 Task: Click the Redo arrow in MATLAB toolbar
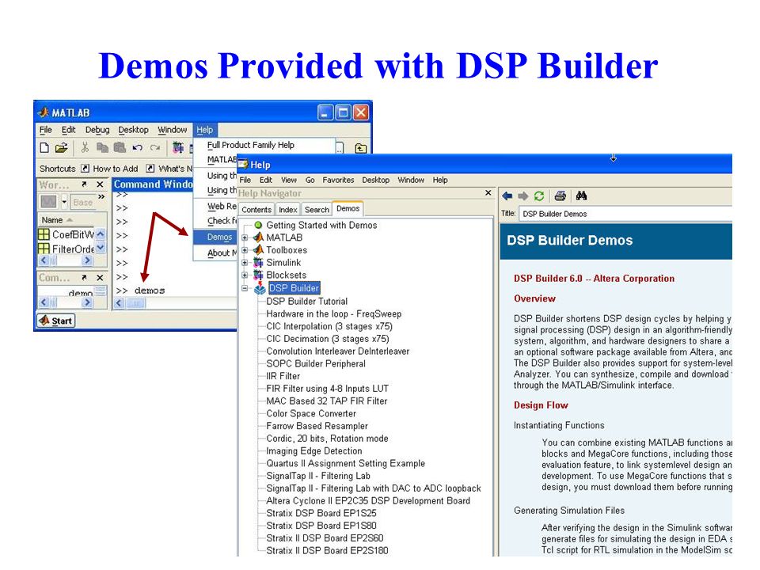[x=155, y=147]
